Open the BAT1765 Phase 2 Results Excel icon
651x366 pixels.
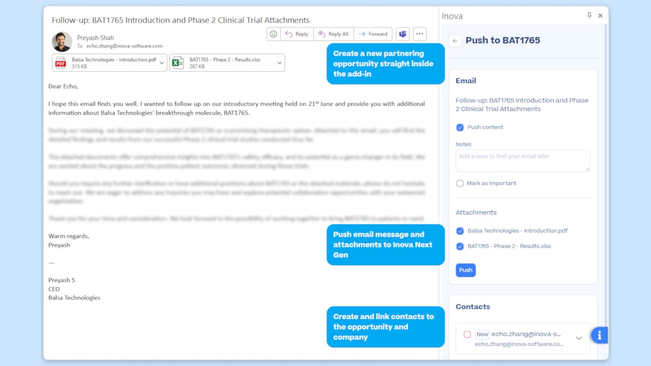click(178, 63)
